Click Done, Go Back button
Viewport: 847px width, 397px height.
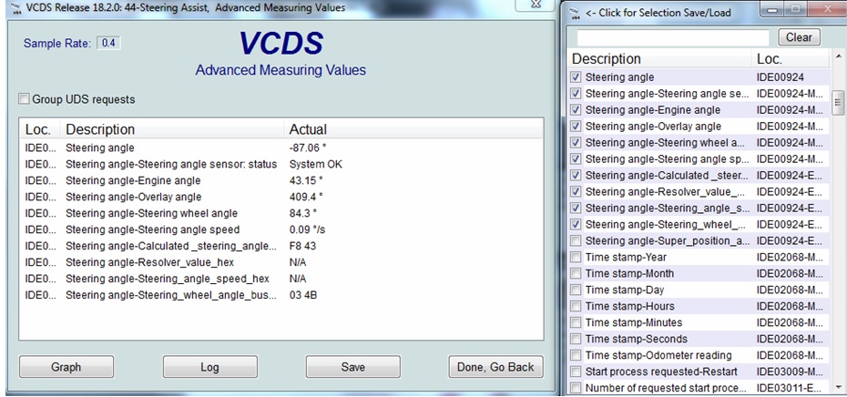tap(495, 367)
